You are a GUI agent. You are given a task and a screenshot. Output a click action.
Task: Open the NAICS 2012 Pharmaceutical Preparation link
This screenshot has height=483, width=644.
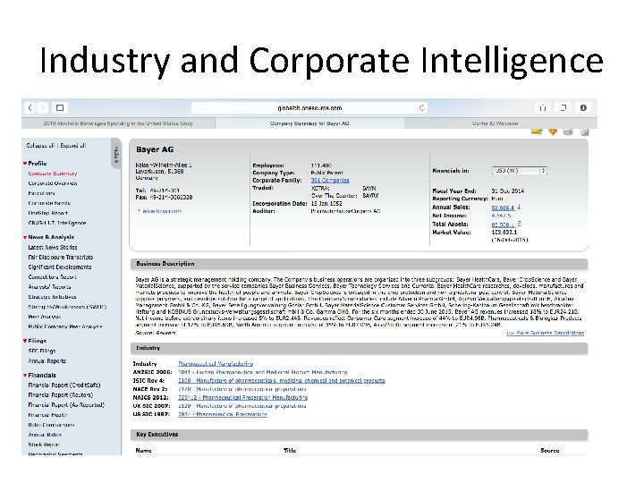click(x=242, y=397)
